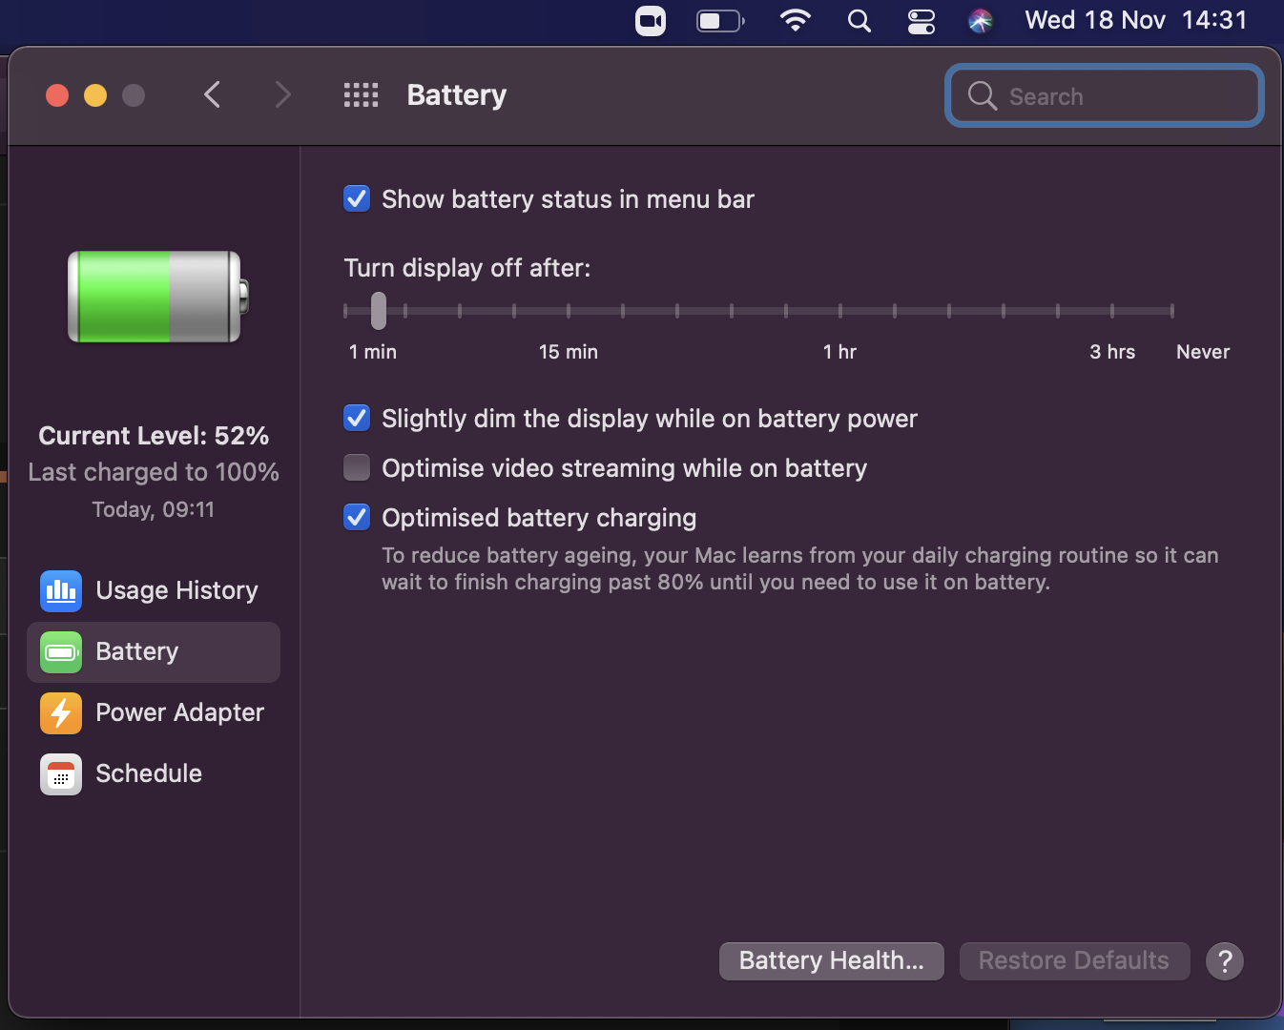Set display off slider to 1 hr tick

[x=840, y=311]
